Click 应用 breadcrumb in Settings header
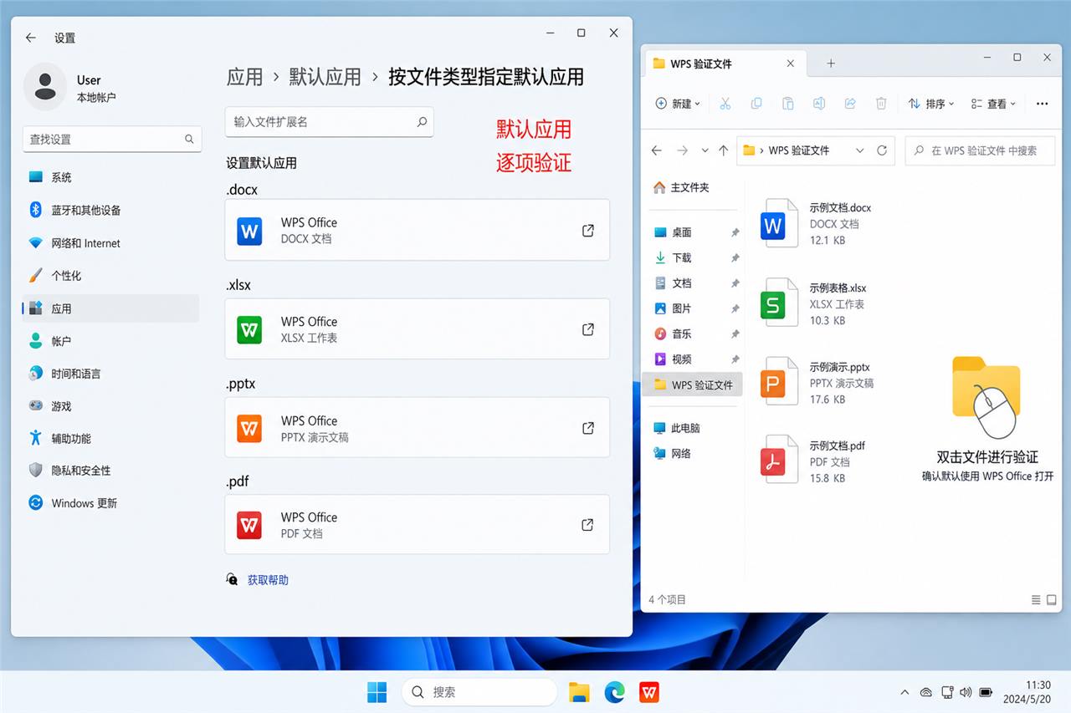The height and width of the screenshot is (713, 1071). [x=244, y=77]
